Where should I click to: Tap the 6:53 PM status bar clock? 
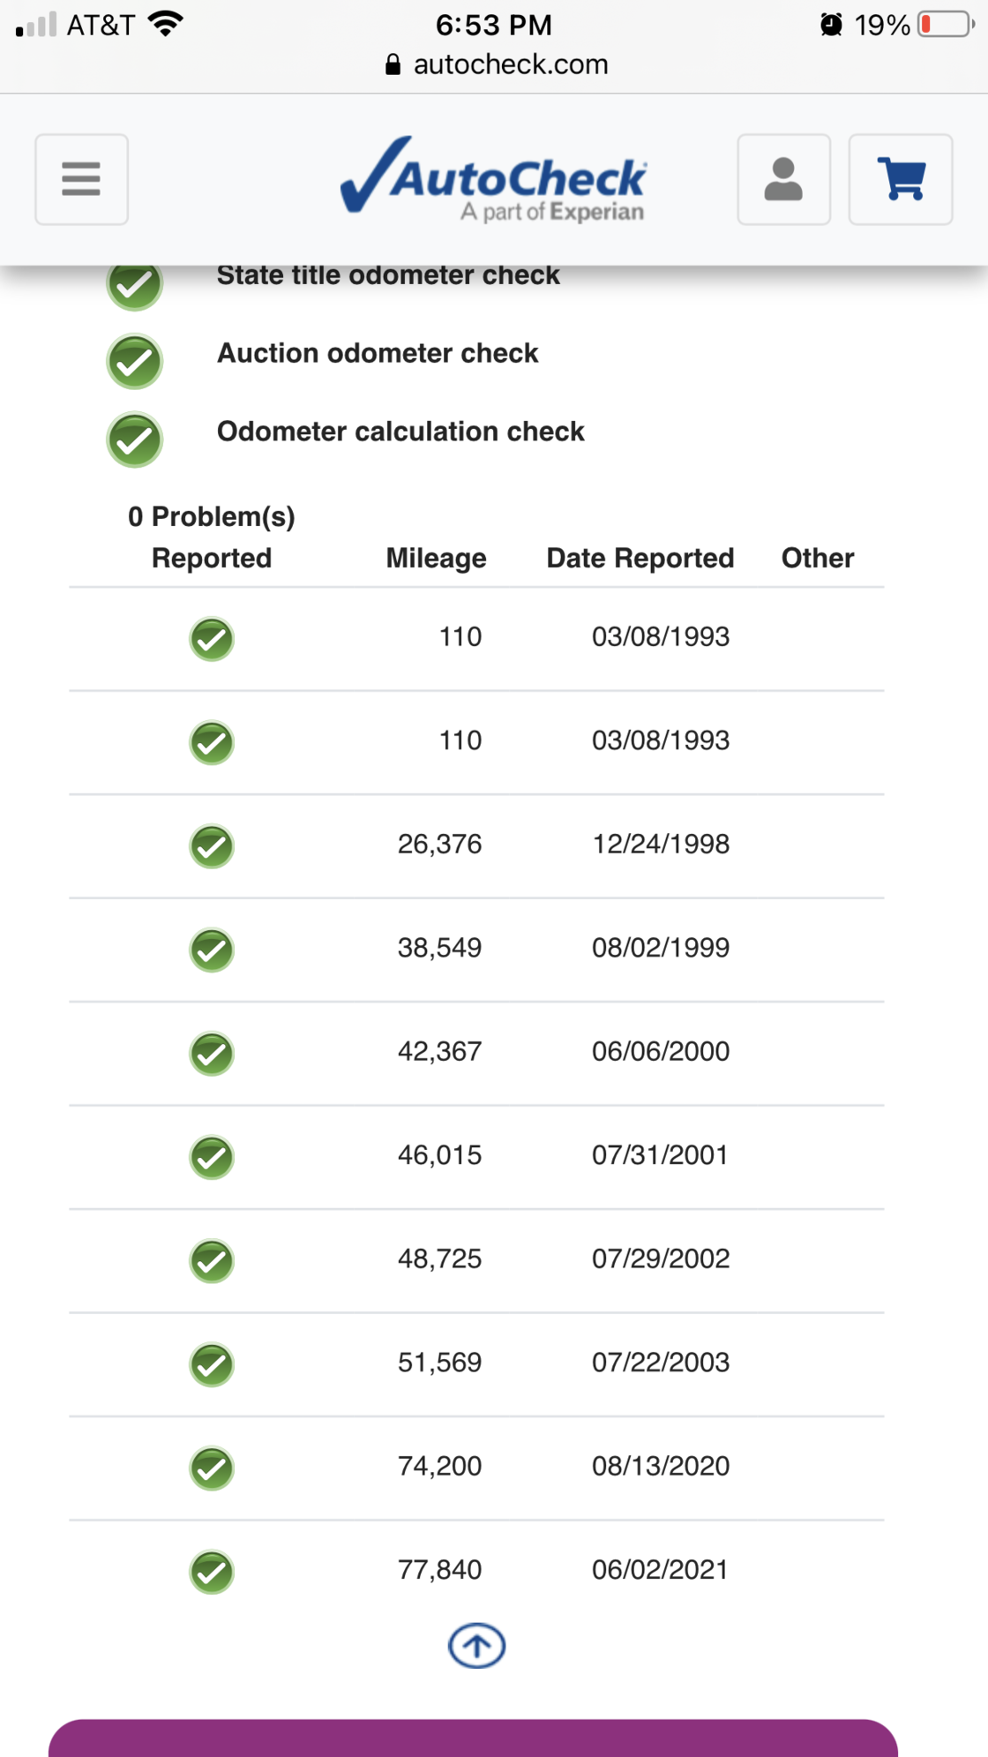494,25
